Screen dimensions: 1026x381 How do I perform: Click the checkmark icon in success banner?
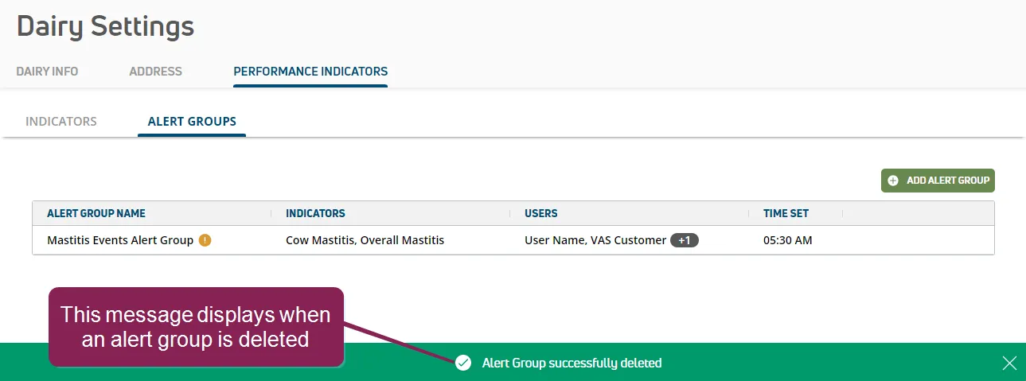point(463,363)
